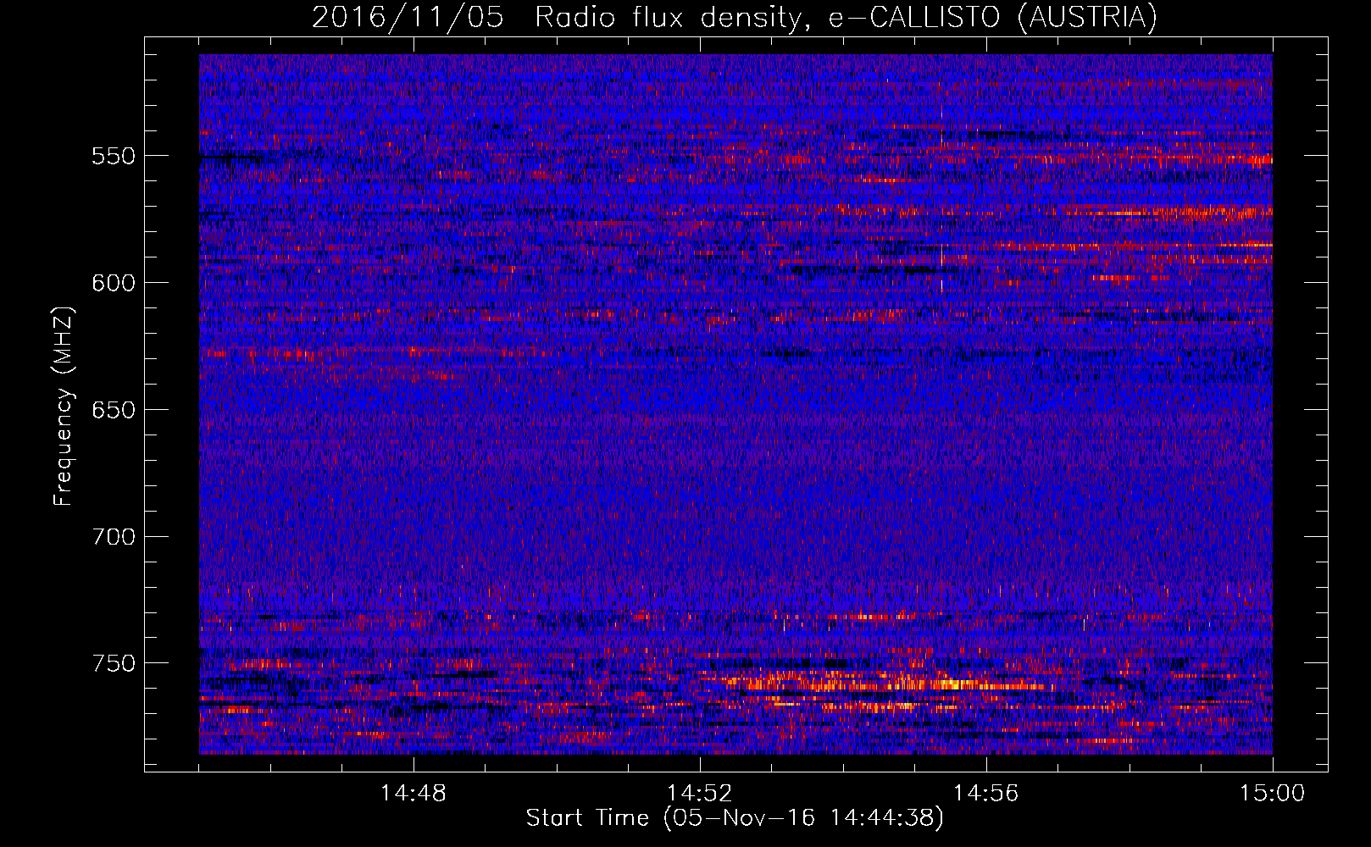The height and width of the screenshot is (847, 1371).
Task: Click the 15:00 time tick label
Action: coord(1272,794)
